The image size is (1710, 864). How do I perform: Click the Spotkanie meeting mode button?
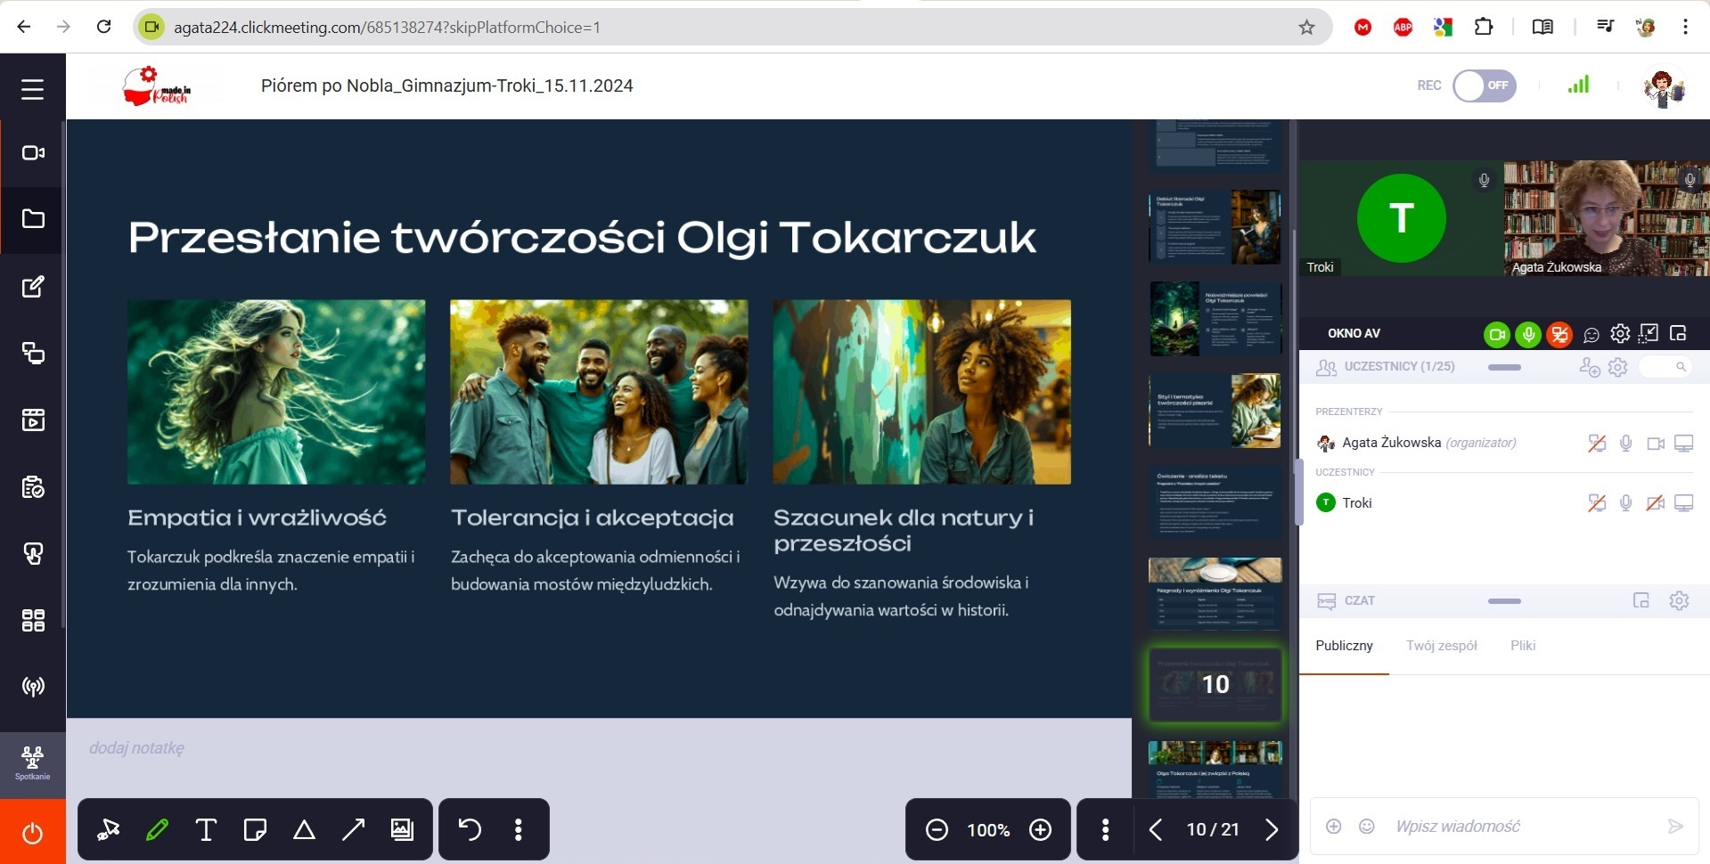coord(33,764)
